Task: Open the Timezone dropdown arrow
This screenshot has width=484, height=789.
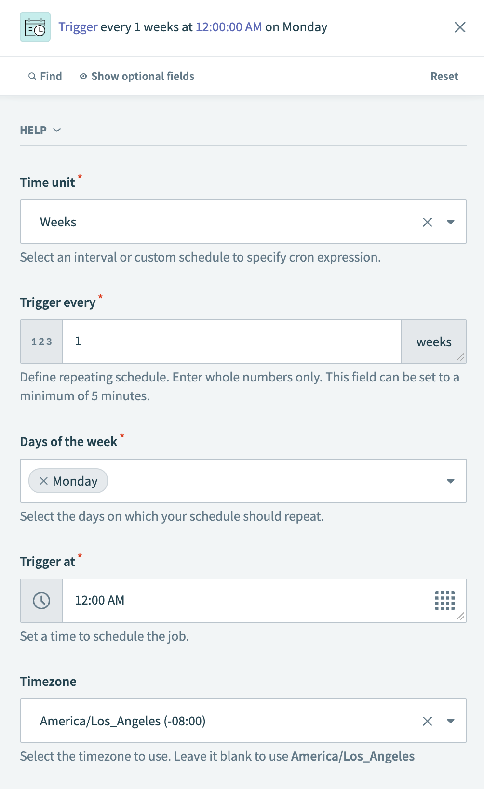Action: pos(451,721)
